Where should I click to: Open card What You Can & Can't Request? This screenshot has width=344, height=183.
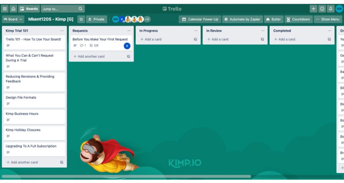[x=35, y=61]
